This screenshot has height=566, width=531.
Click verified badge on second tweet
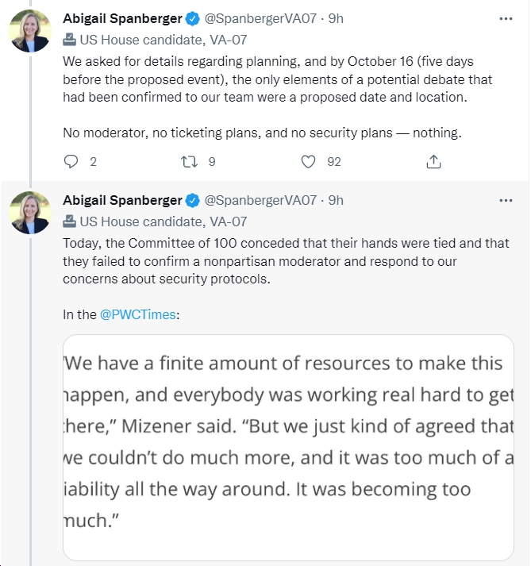[x=192, y=201]
